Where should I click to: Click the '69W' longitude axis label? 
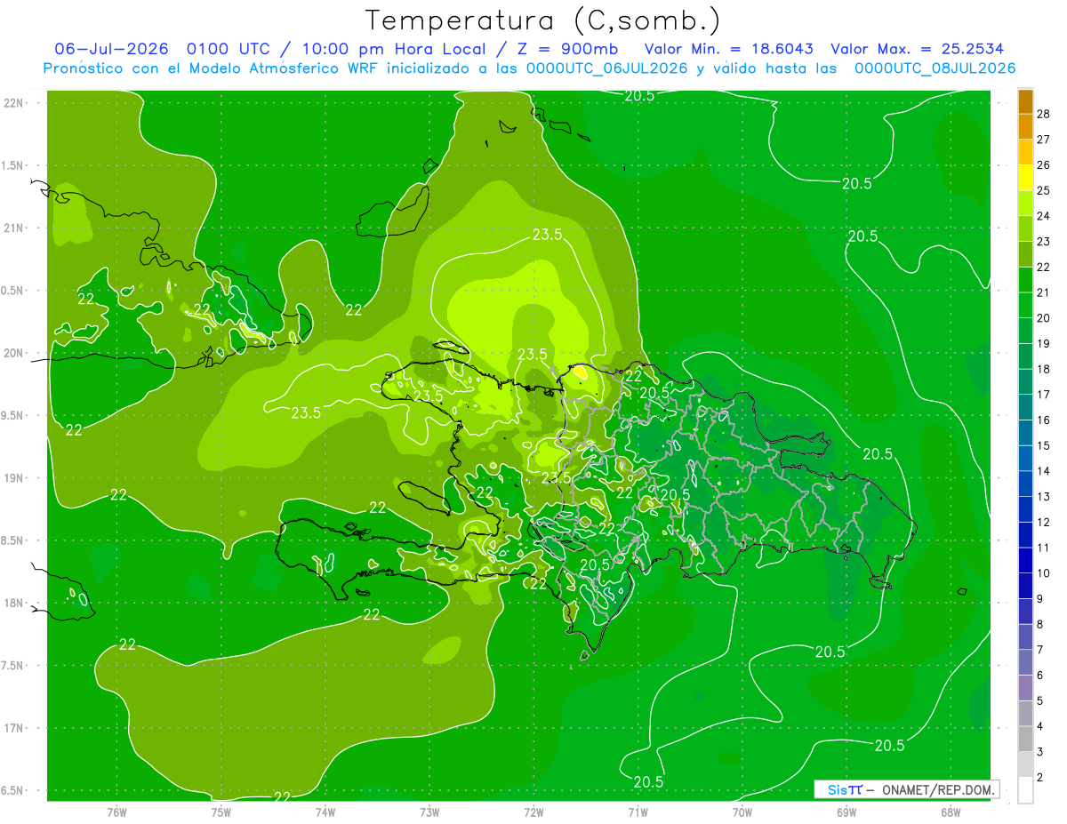[x=846, y=812]
